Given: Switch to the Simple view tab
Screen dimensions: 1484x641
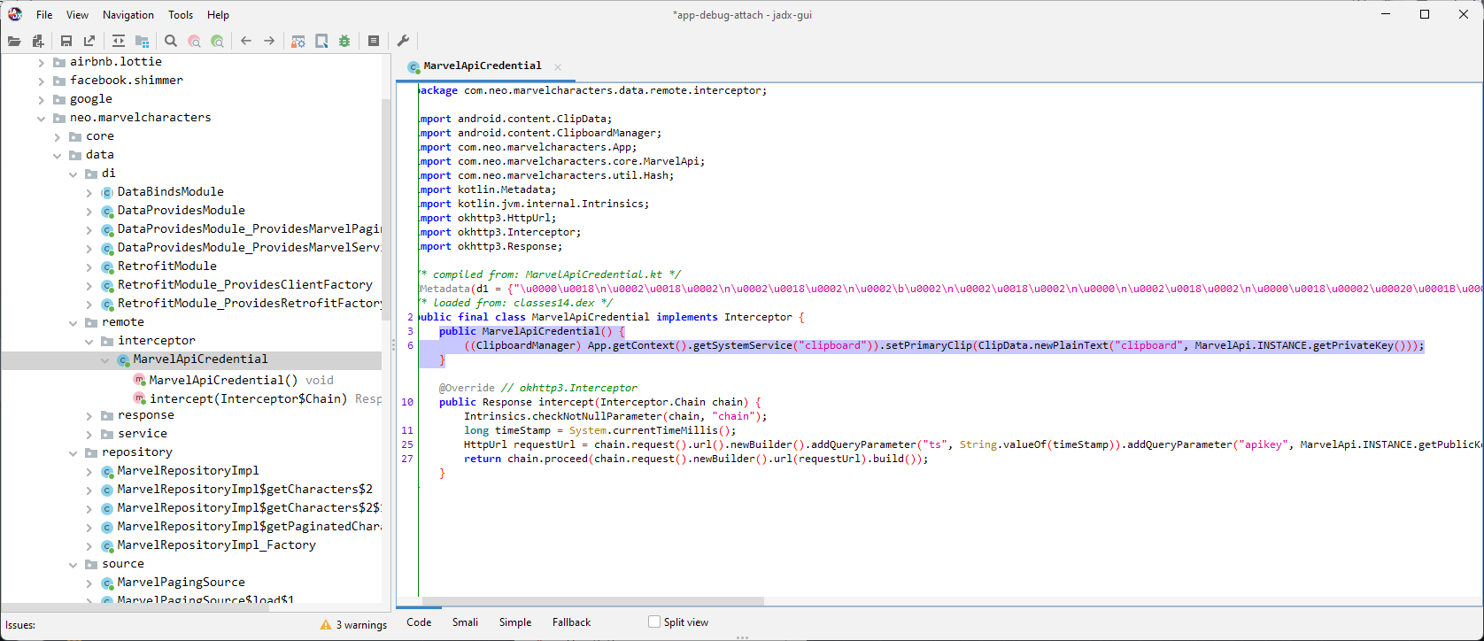Looking at the screenshot, I should tap(515, 622).
